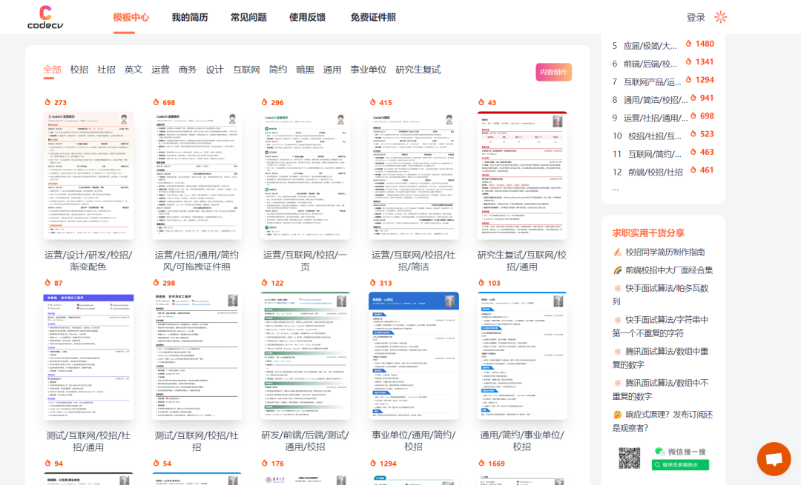This screenshot has height=485, width=801.
Task: Click the flame icon next to 87
Action: tap(47, 283)
